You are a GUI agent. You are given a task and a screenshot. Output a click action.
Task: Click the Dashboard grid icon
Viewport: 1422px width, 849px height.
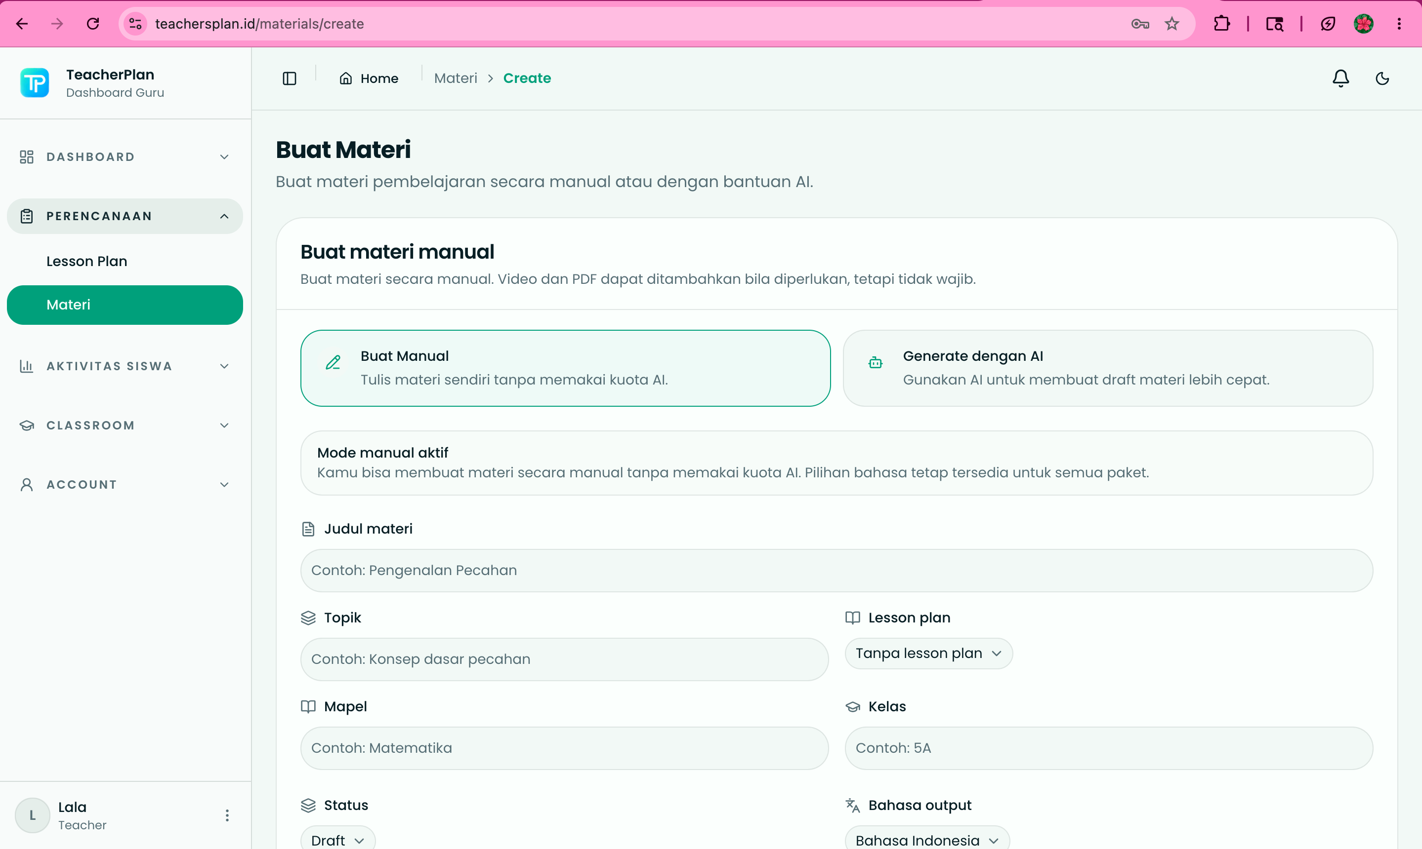[26, 157]
